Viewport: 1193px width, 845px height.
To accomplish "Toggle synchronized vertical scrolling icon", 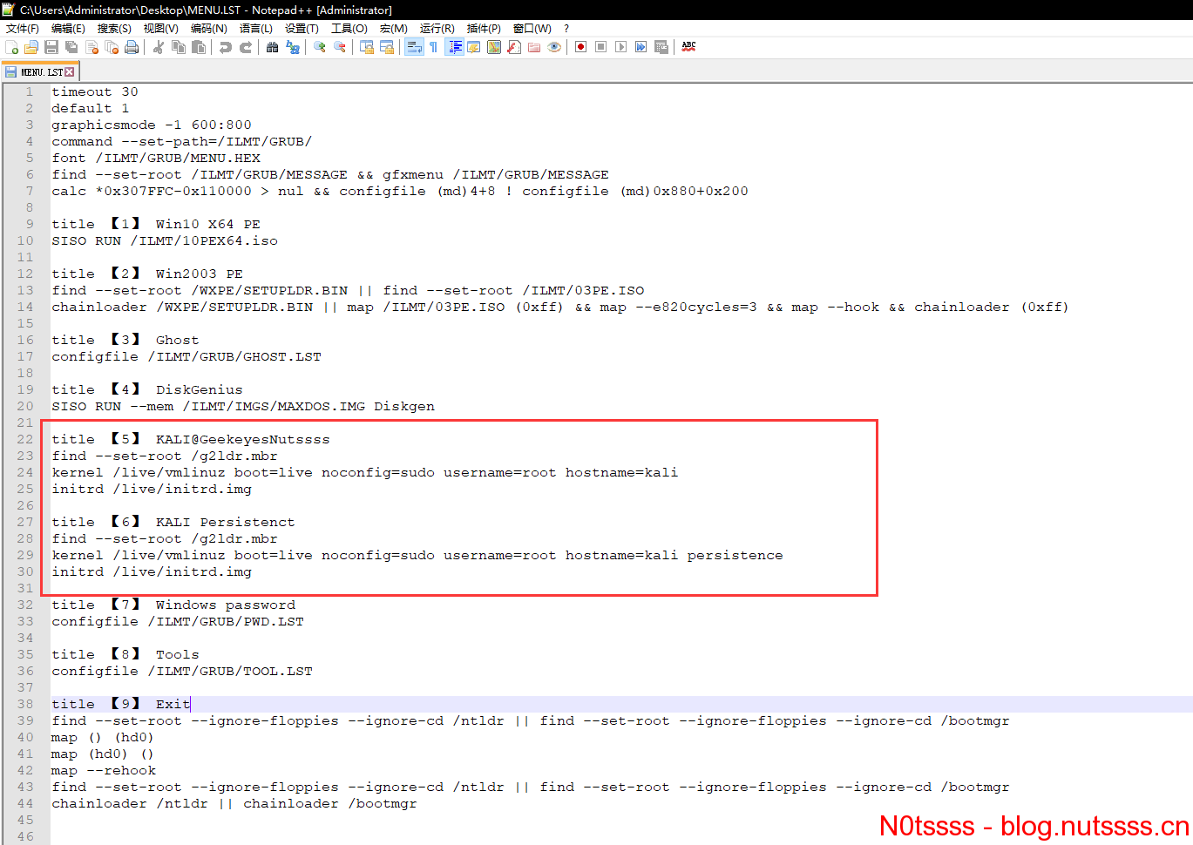I will click(367, 47).
